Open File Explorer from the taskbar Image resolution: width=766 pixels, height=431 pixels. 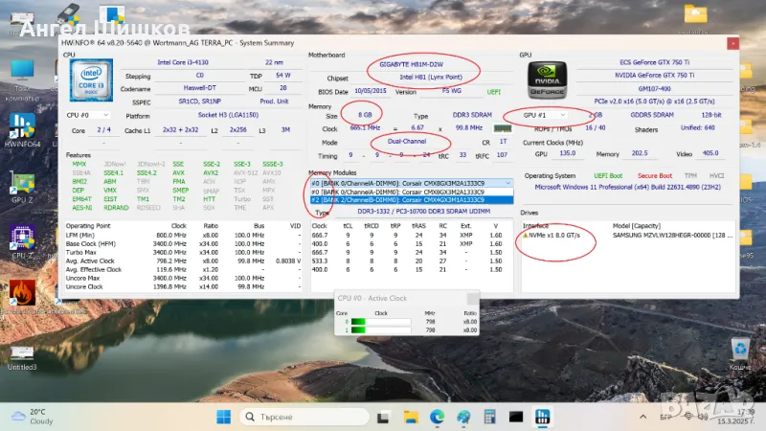(412, 417)
